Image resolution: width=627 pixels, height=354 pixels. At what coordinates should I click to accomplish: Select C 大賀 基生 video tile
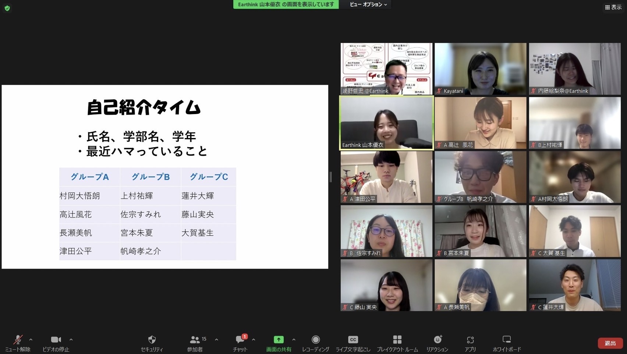tap(575, 231)
